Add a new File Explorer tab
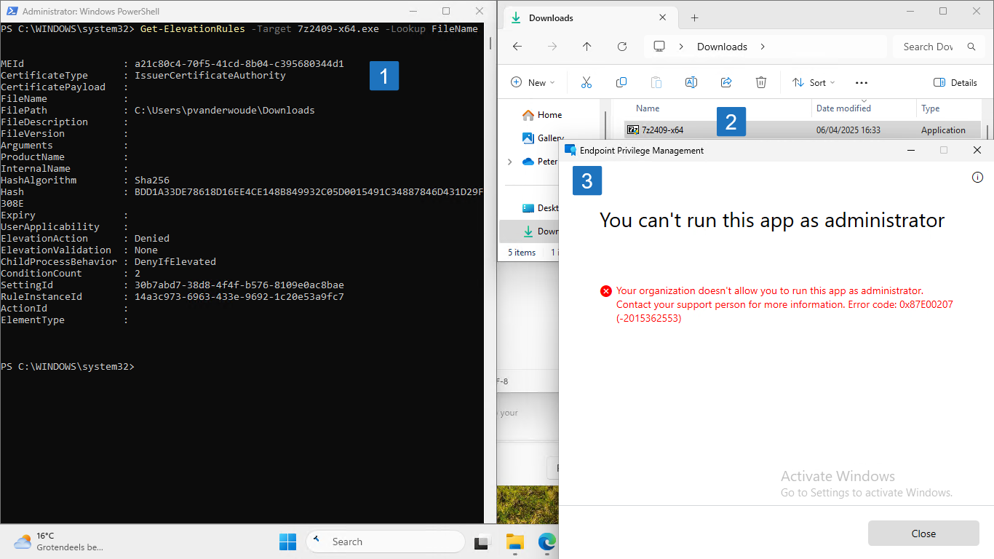 (x=694, y=17)
